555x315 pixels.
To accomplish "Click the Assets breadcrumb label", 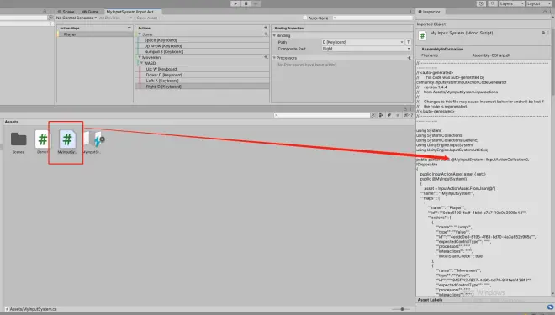I will (x=11, y=122).
